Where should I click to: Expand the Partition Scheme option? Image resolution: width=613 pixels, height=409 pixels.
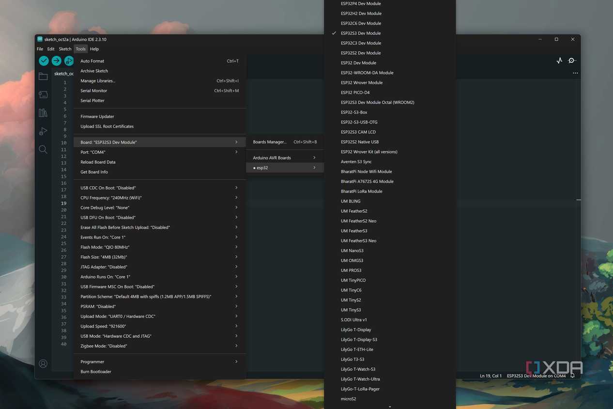[159, 297]
